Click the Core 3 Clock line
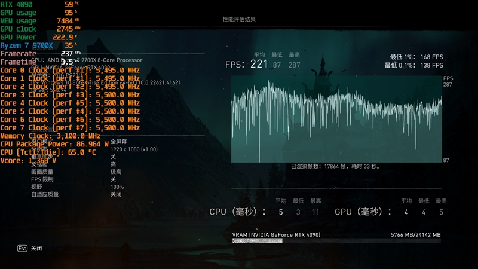 tap(70, 95)
